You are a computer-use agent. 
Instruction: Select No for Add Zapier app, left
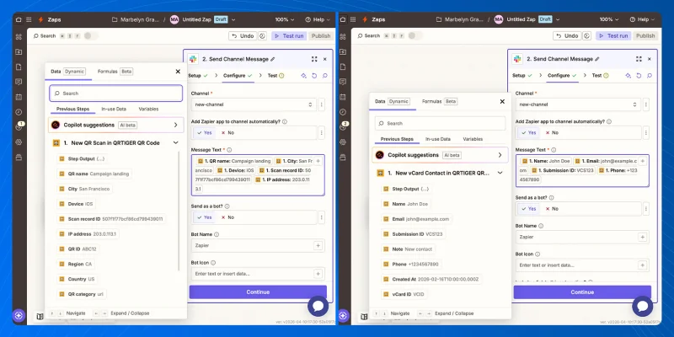[x=227, y=133]
